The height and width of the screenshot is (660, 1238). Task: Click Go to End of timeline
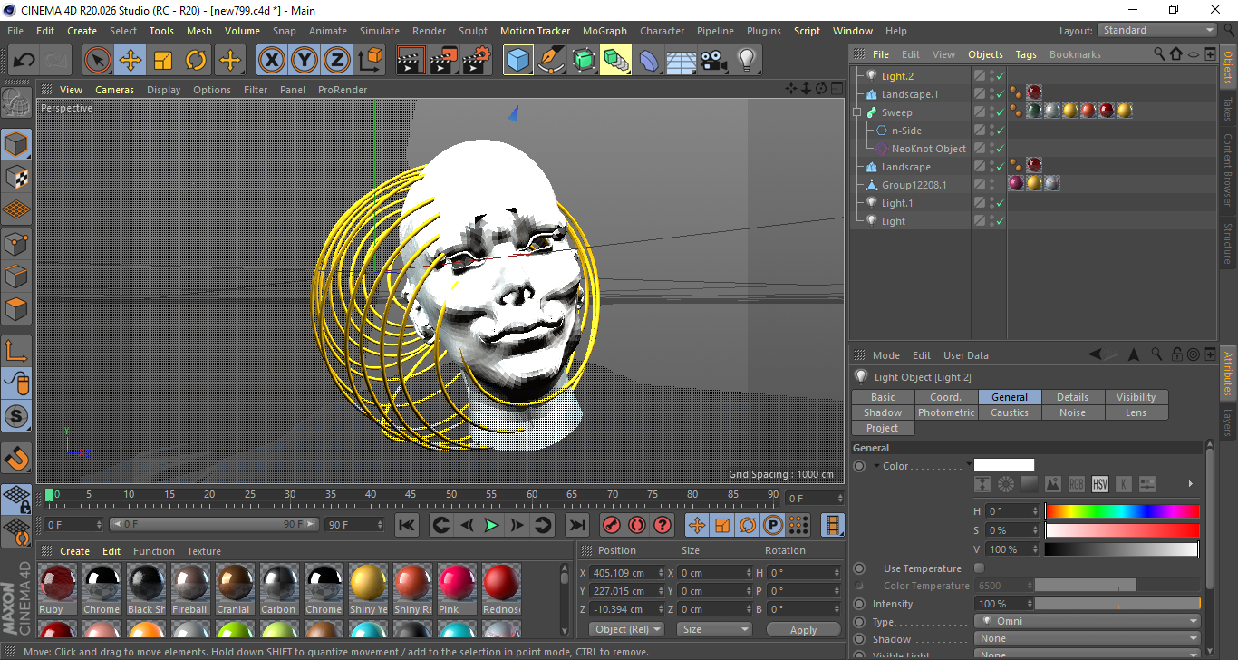click(576, 525)
